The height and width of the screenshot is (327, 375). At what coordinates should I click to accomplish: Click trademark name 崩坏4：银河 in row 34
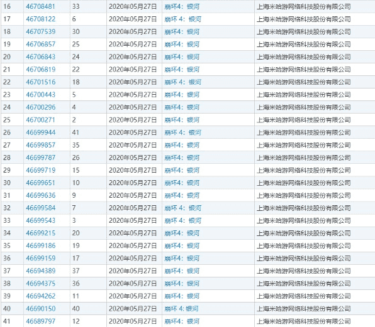(182, 233)
